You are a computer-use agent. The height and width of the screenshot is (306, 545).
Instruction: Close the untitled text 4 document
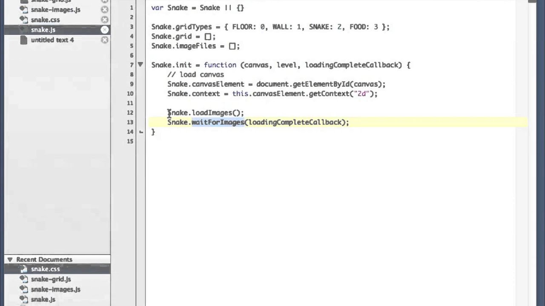[105, 40]
